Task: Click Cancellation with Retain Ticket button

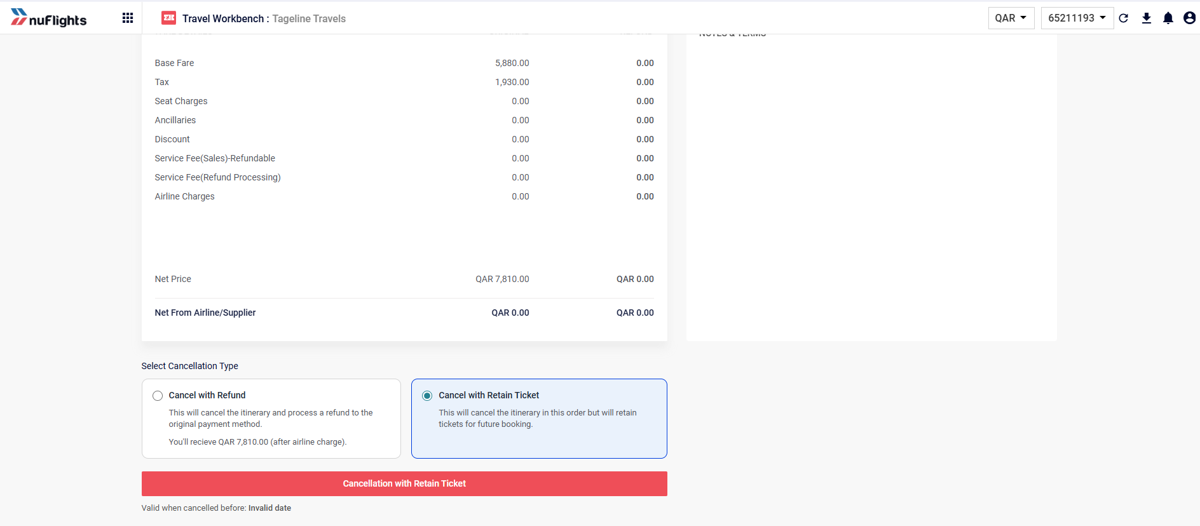Action: pos(404,483)
